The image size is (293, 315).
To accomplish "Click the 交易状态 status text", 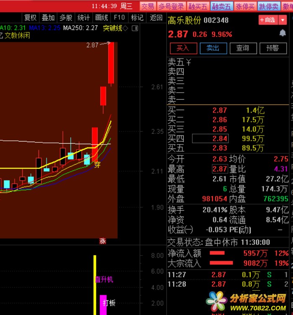I will (218, 243).
